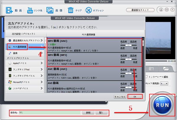Viewport: 177px width, 120px height.
Task: Click the add video film icon
Action: pos(9,10)
